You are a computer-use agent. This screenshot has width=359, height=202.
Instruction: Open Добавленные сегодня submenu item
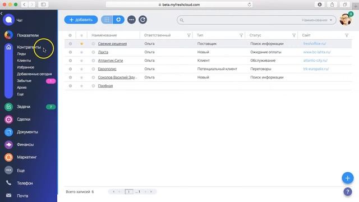(34, 74)
